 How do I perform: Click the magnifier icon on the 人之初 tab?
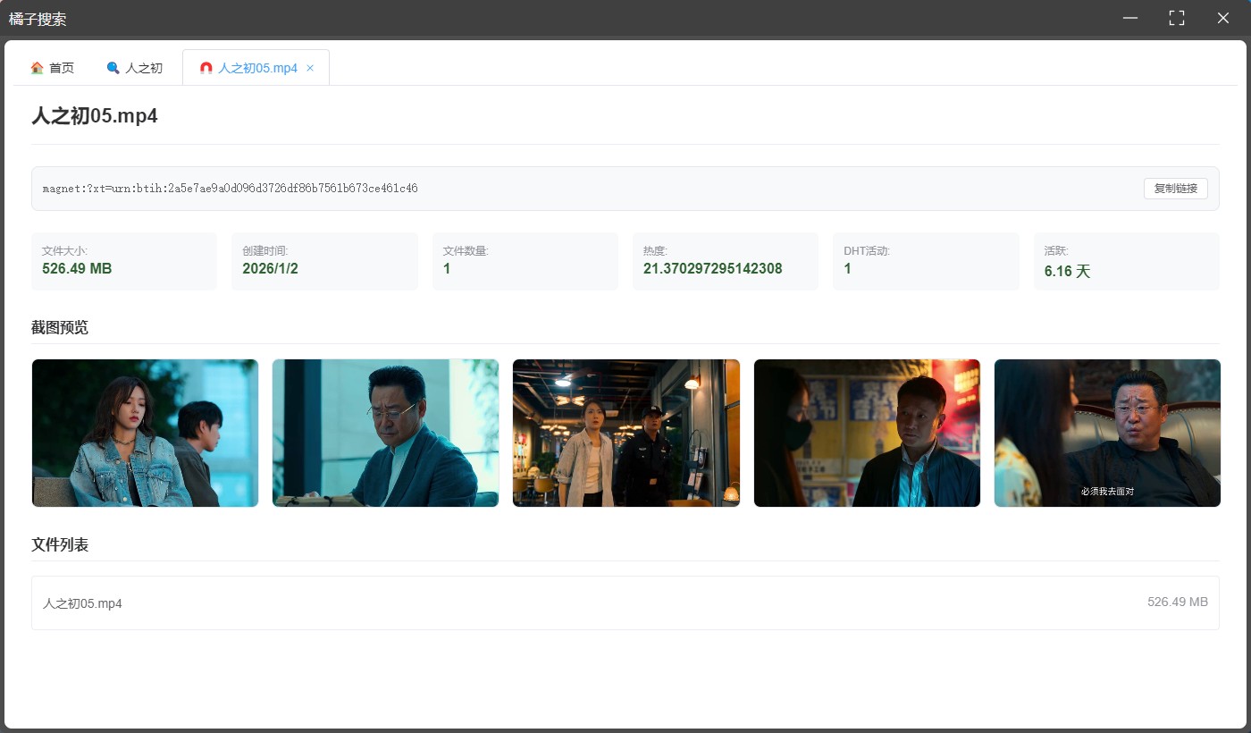(x=113, y=68)
